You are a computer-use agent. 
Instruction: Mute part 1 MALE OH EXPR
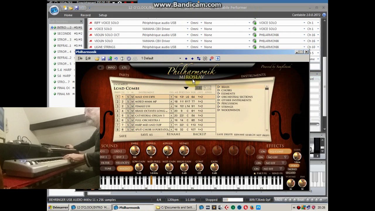pyautogui.click(x=132, y=97)
